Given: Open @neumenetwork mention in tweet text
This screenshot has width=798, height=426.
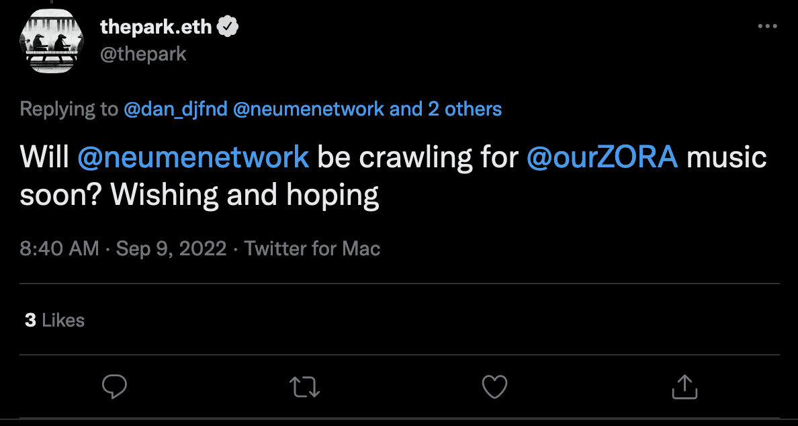Looking at the screenshot, I should 193,158.
